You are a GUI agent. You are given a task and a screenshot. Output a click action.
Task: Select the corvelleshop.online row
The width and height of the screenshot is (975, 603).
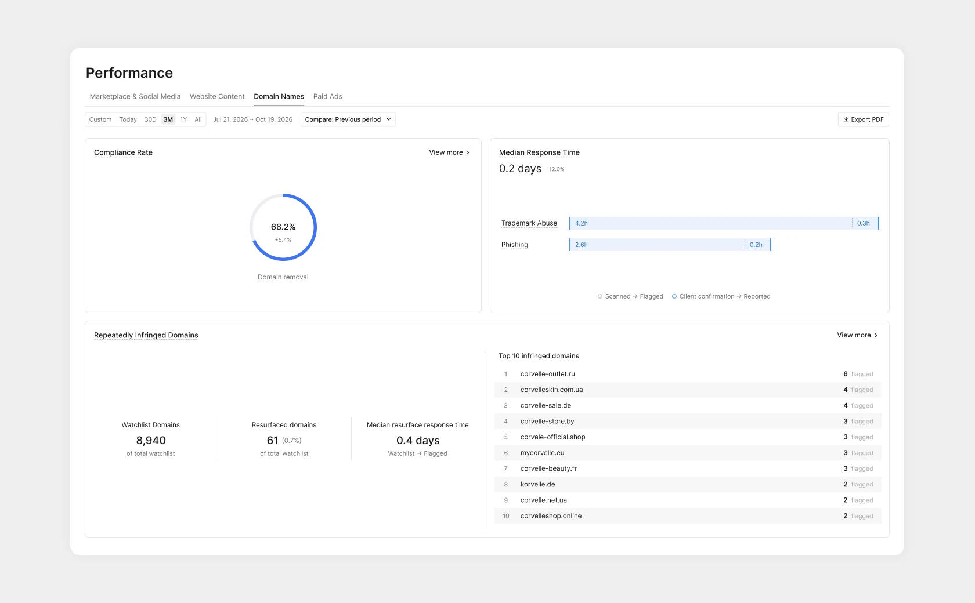[688, 516]
